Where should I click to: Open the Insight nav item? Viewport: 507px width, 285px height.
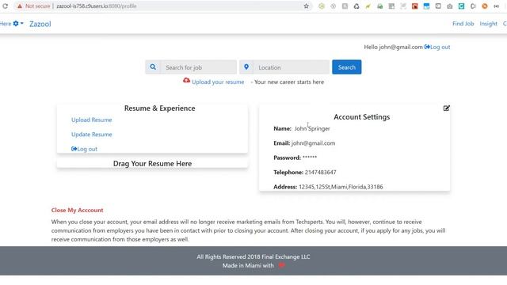tap(488, 24)
